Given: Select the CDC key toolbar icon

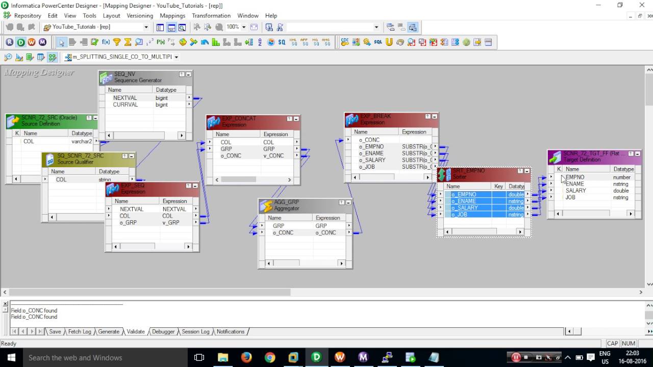Looking at the screenshot, I should click(345, 42).
